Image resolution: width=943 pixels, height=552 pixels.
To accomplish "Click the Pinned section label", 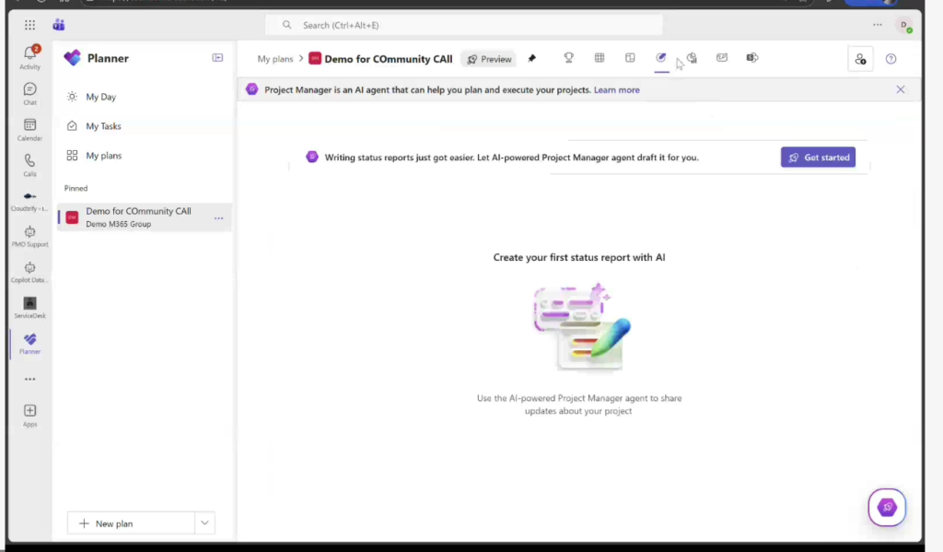I will pos(76,188).
